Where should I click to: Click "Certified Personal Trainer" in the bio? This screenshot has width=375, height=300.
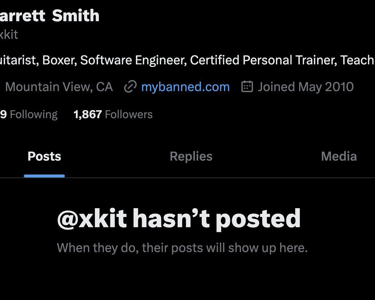[263, 60]
